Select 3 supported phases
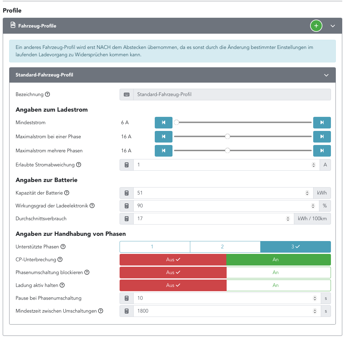This screenshot has height=338, width=345. point(295,247)
